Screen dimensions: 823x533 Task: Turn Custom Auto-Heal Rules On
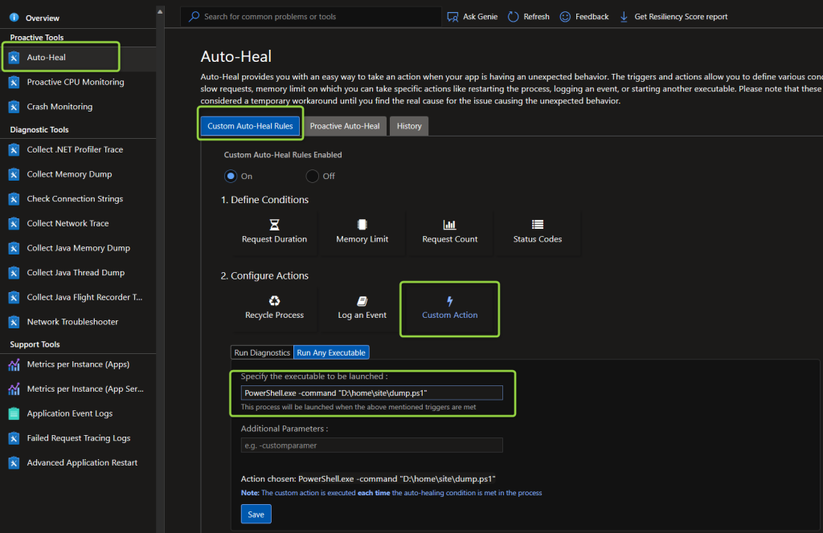tap(231, 176)
